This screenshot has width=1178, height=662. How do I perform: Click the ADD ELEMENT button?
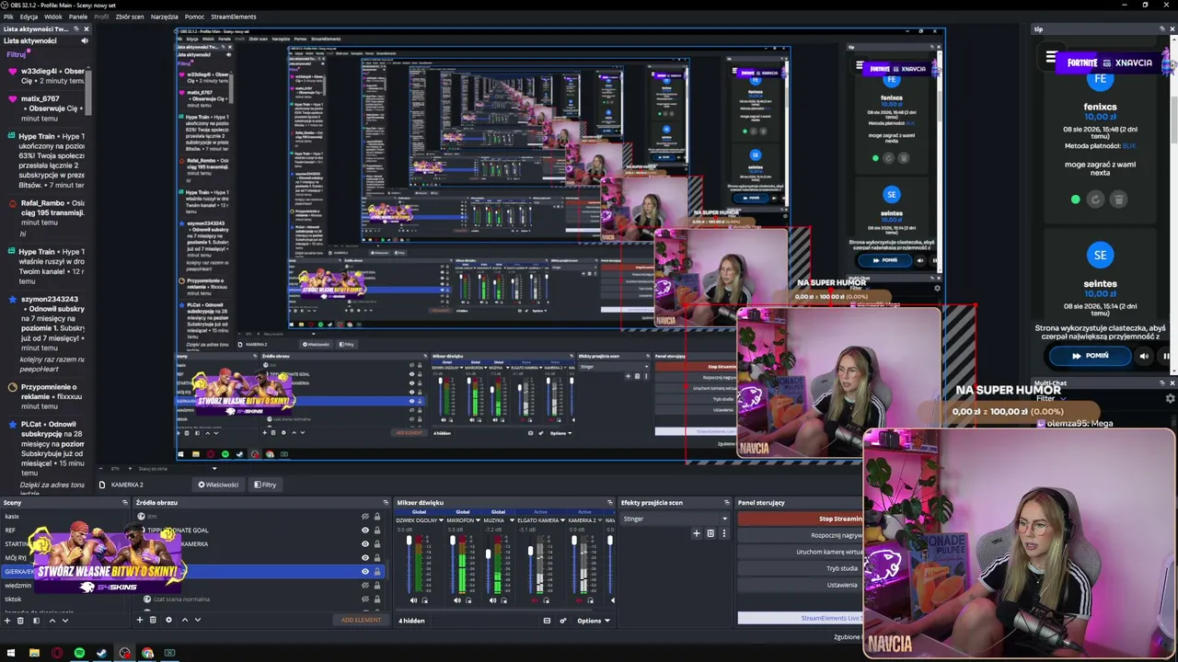pyautogui.click(x=361, y=620)
